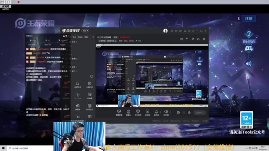Add 直播屏幕 screen capture source
This screenshot has height=151, width=269.
[119, 113]
